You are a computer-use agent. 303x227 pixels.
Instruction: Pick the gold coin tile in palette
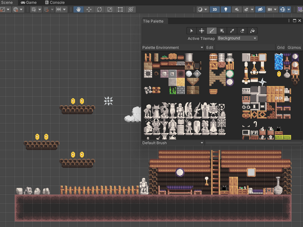pyautogui.click(x=279, y=74)
